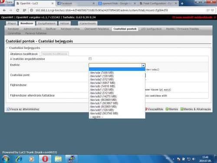Choose /dev/sda1 (128 MB) from list

click(x=117, y=76)
